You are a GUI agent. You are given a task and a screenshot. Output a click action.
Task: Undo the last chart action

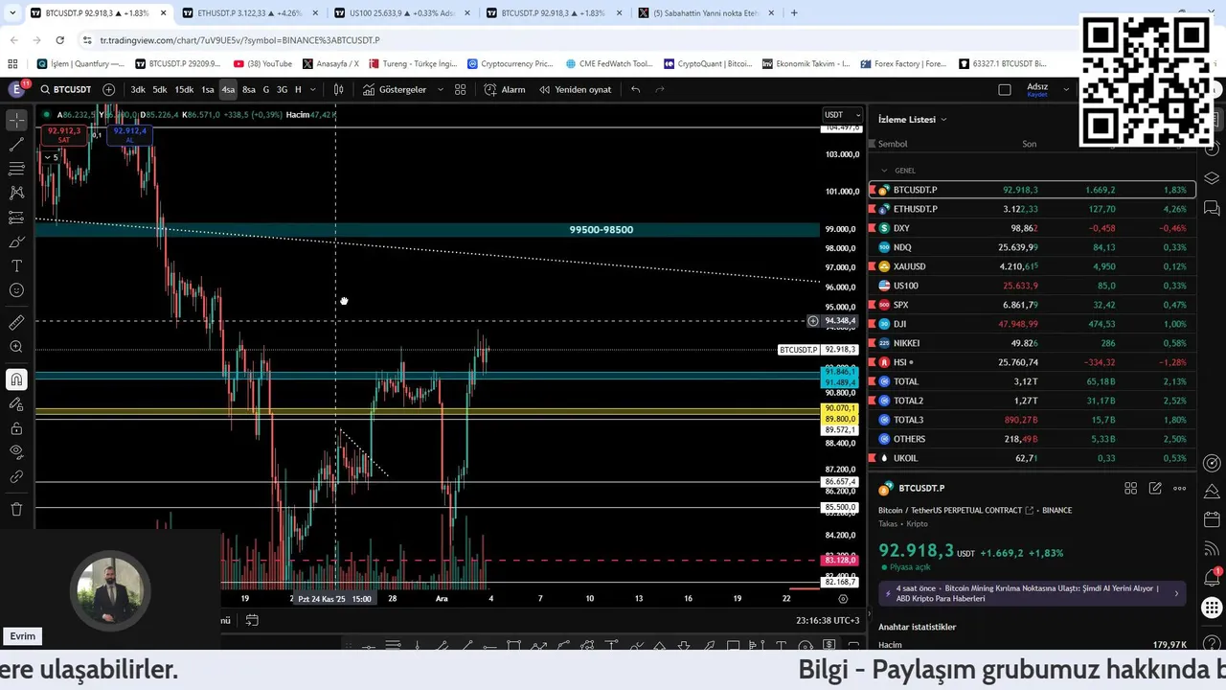[635, 89]
